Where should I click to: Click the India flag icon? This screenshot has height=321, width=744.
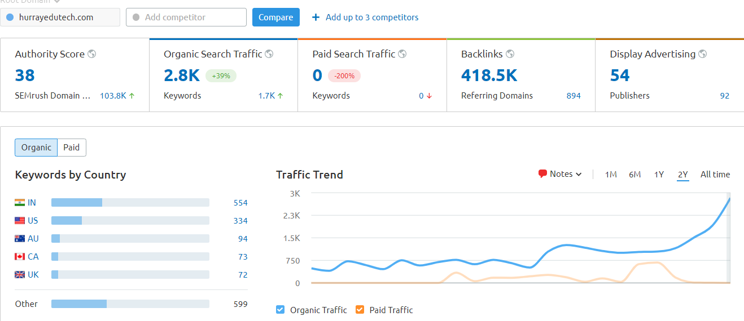tap(20, 203)
